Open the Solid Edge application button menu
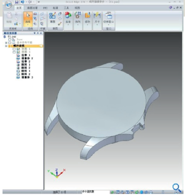 click(x=8, y=5)
